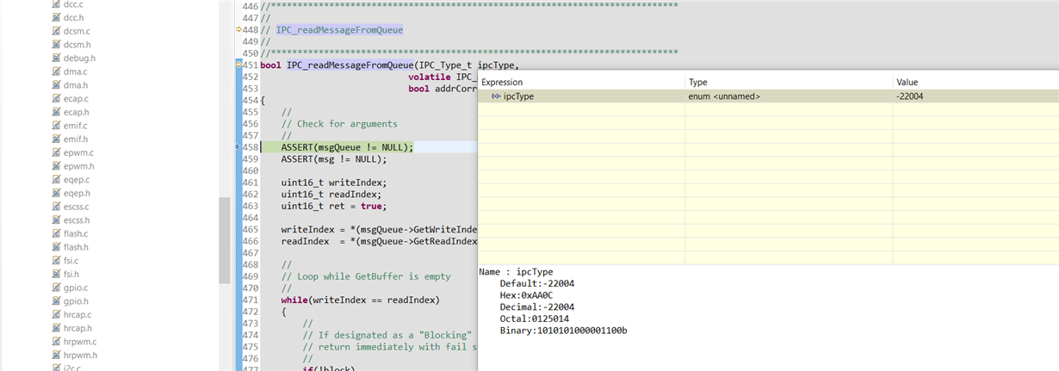Click the file icon next to dcsm.h
This screenshot has width=1059, height=371.
tap(56, 45)
